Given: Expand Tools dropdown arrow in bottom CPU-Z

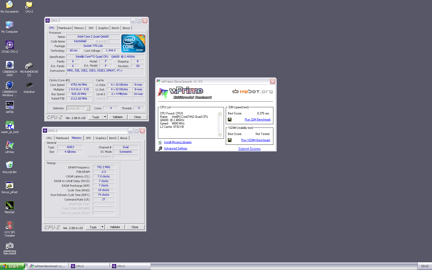Looking at the screenshot, I should [x=102, y=227].
